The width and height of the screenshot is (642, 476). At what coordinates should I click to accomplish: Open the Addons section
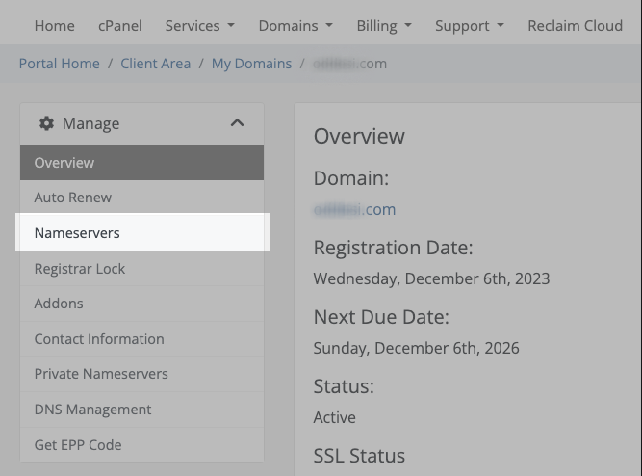tap(141, 304)
